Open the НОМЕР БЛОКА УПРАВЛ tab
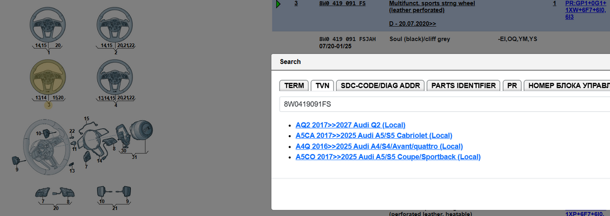610x216 pixels. tap(567, 85)
